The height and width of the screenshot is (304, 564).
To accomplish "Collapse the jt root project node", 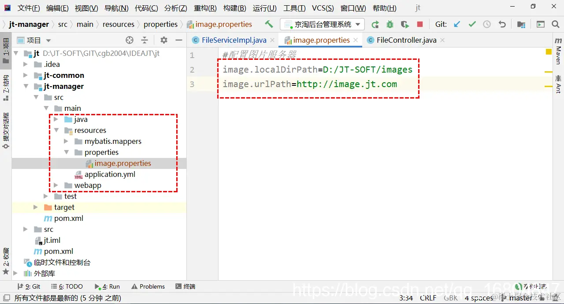I will pyautogui.click(x=16, y=53).
